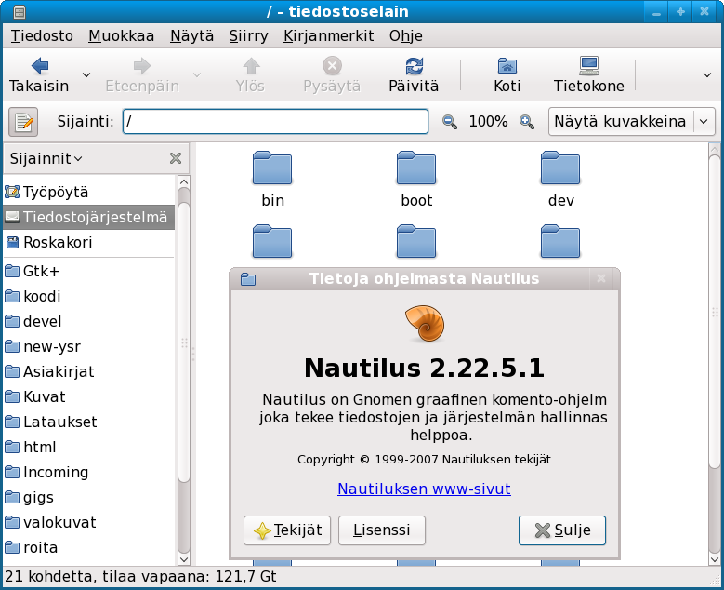
Task: Click the Sijainti location text field
Action: point(275,122)
